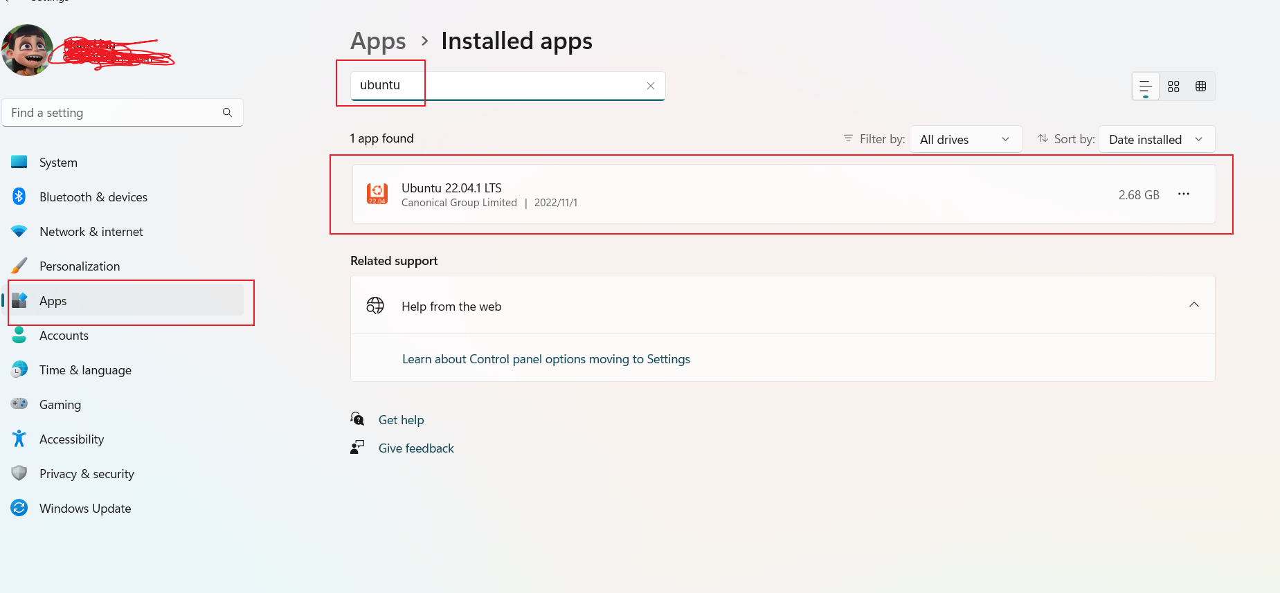Click the Time & language globe clock icon
Screen dimensions: 1280x593
coord(19,370)
